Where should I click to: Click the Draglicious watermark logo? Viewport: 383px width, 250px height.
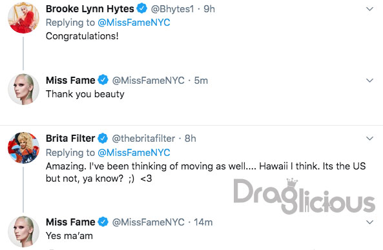pos(304,196)
